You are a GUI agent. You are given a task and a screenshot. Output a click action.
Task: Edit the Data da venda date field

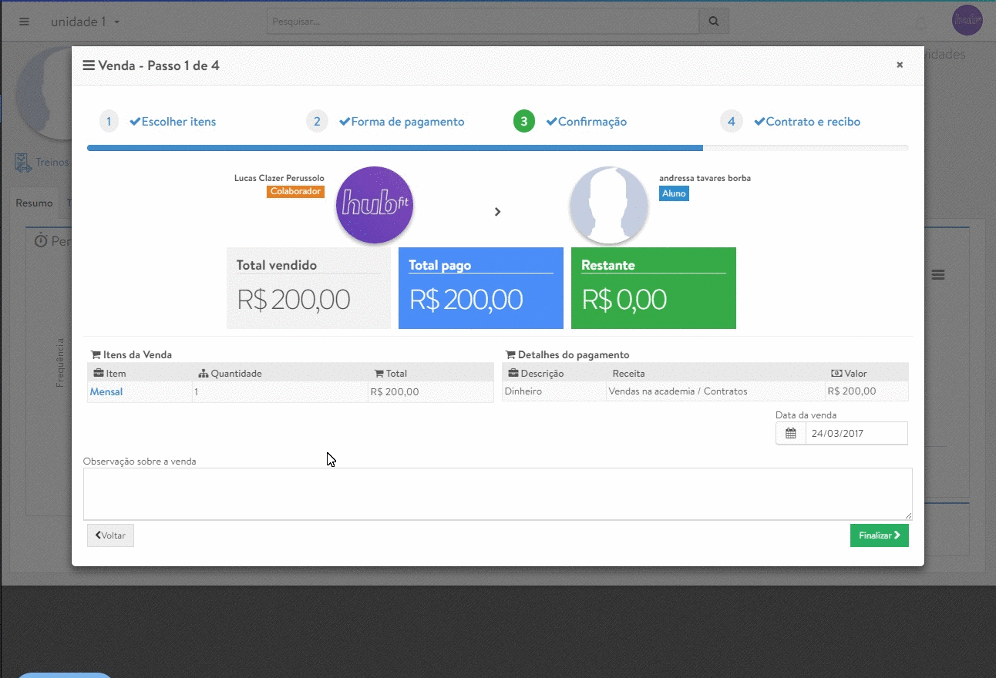point(856,434)
